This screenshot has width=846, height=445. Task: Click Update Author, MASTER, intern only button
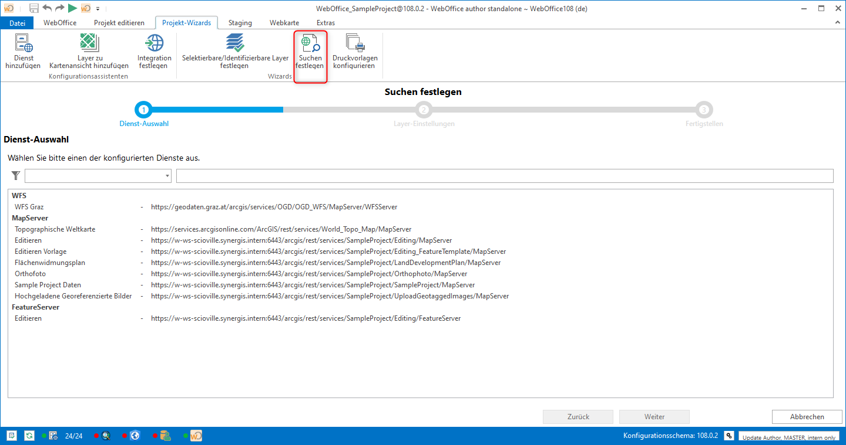coord(788,437)
